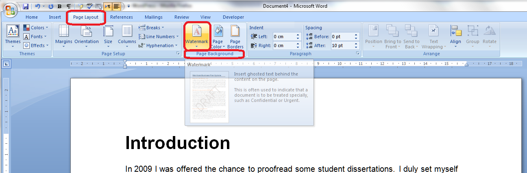Open the Office Button menu
527x173 pixels.
click(x=10, y=10)
